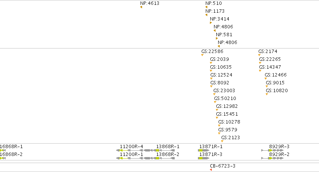This screenshot has width=319, height=172.
Task: Select the GS:9579 insertion triangle
Action: tap(219, 134)
